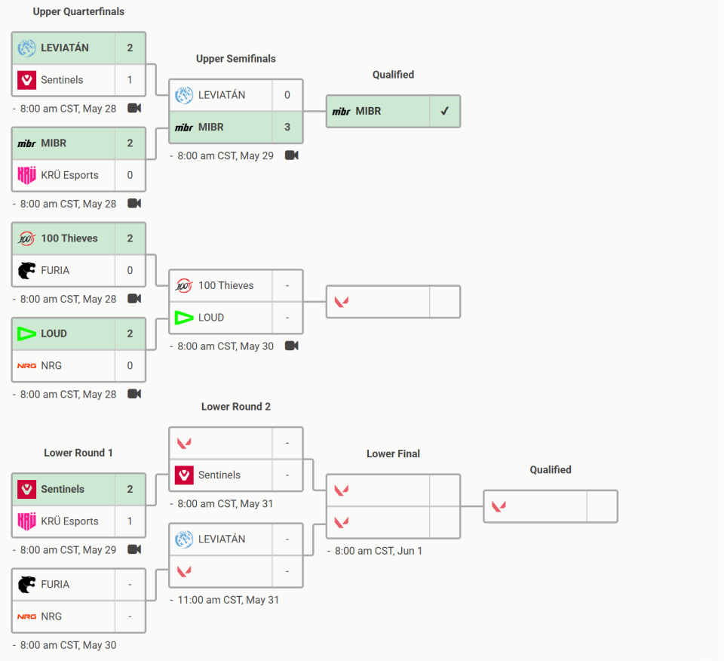
Task: Select MIBR checkmark in Qualified box
Action: pos(445,112)
